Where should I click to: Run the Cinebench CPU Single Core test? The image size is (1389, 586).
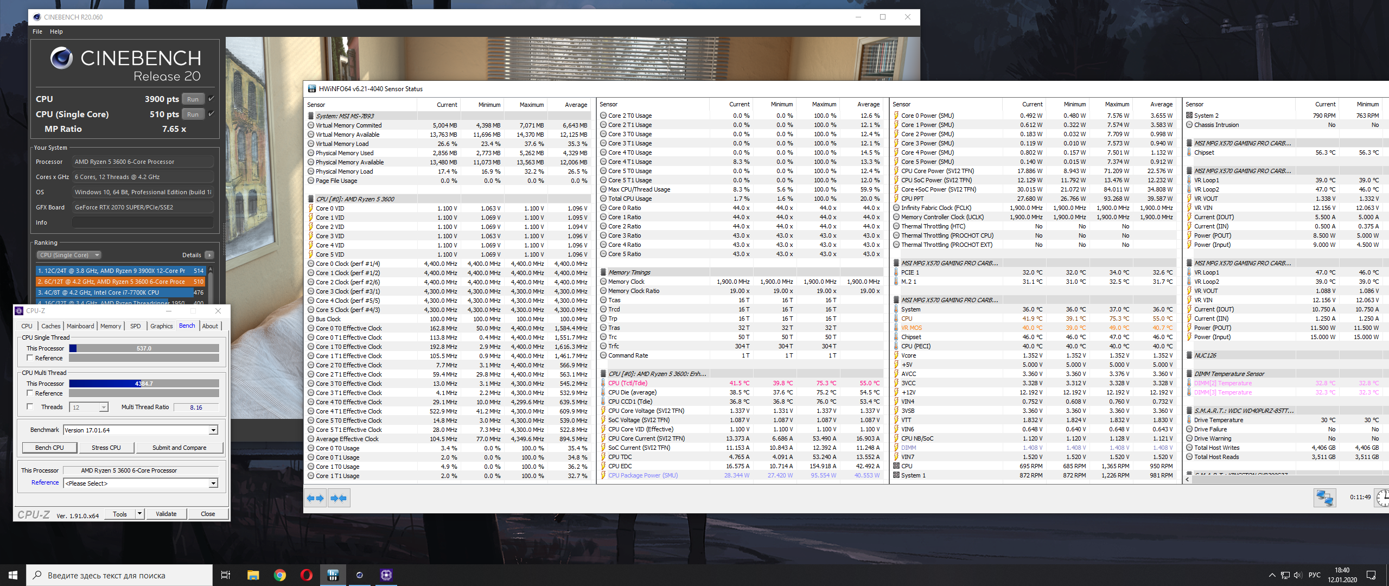coord(193,114)
